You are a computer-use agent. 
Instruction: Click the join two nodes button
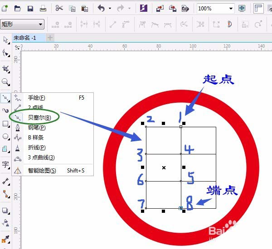[84, 24]
